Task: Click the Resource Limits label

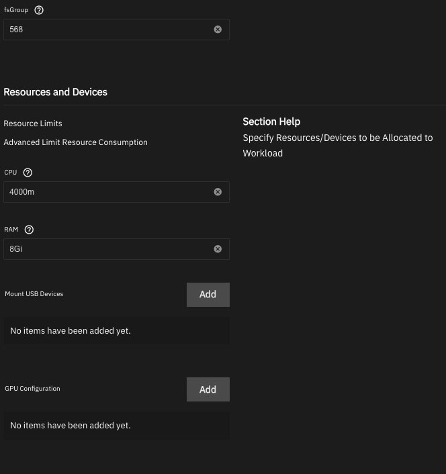Action: (33, 124)
